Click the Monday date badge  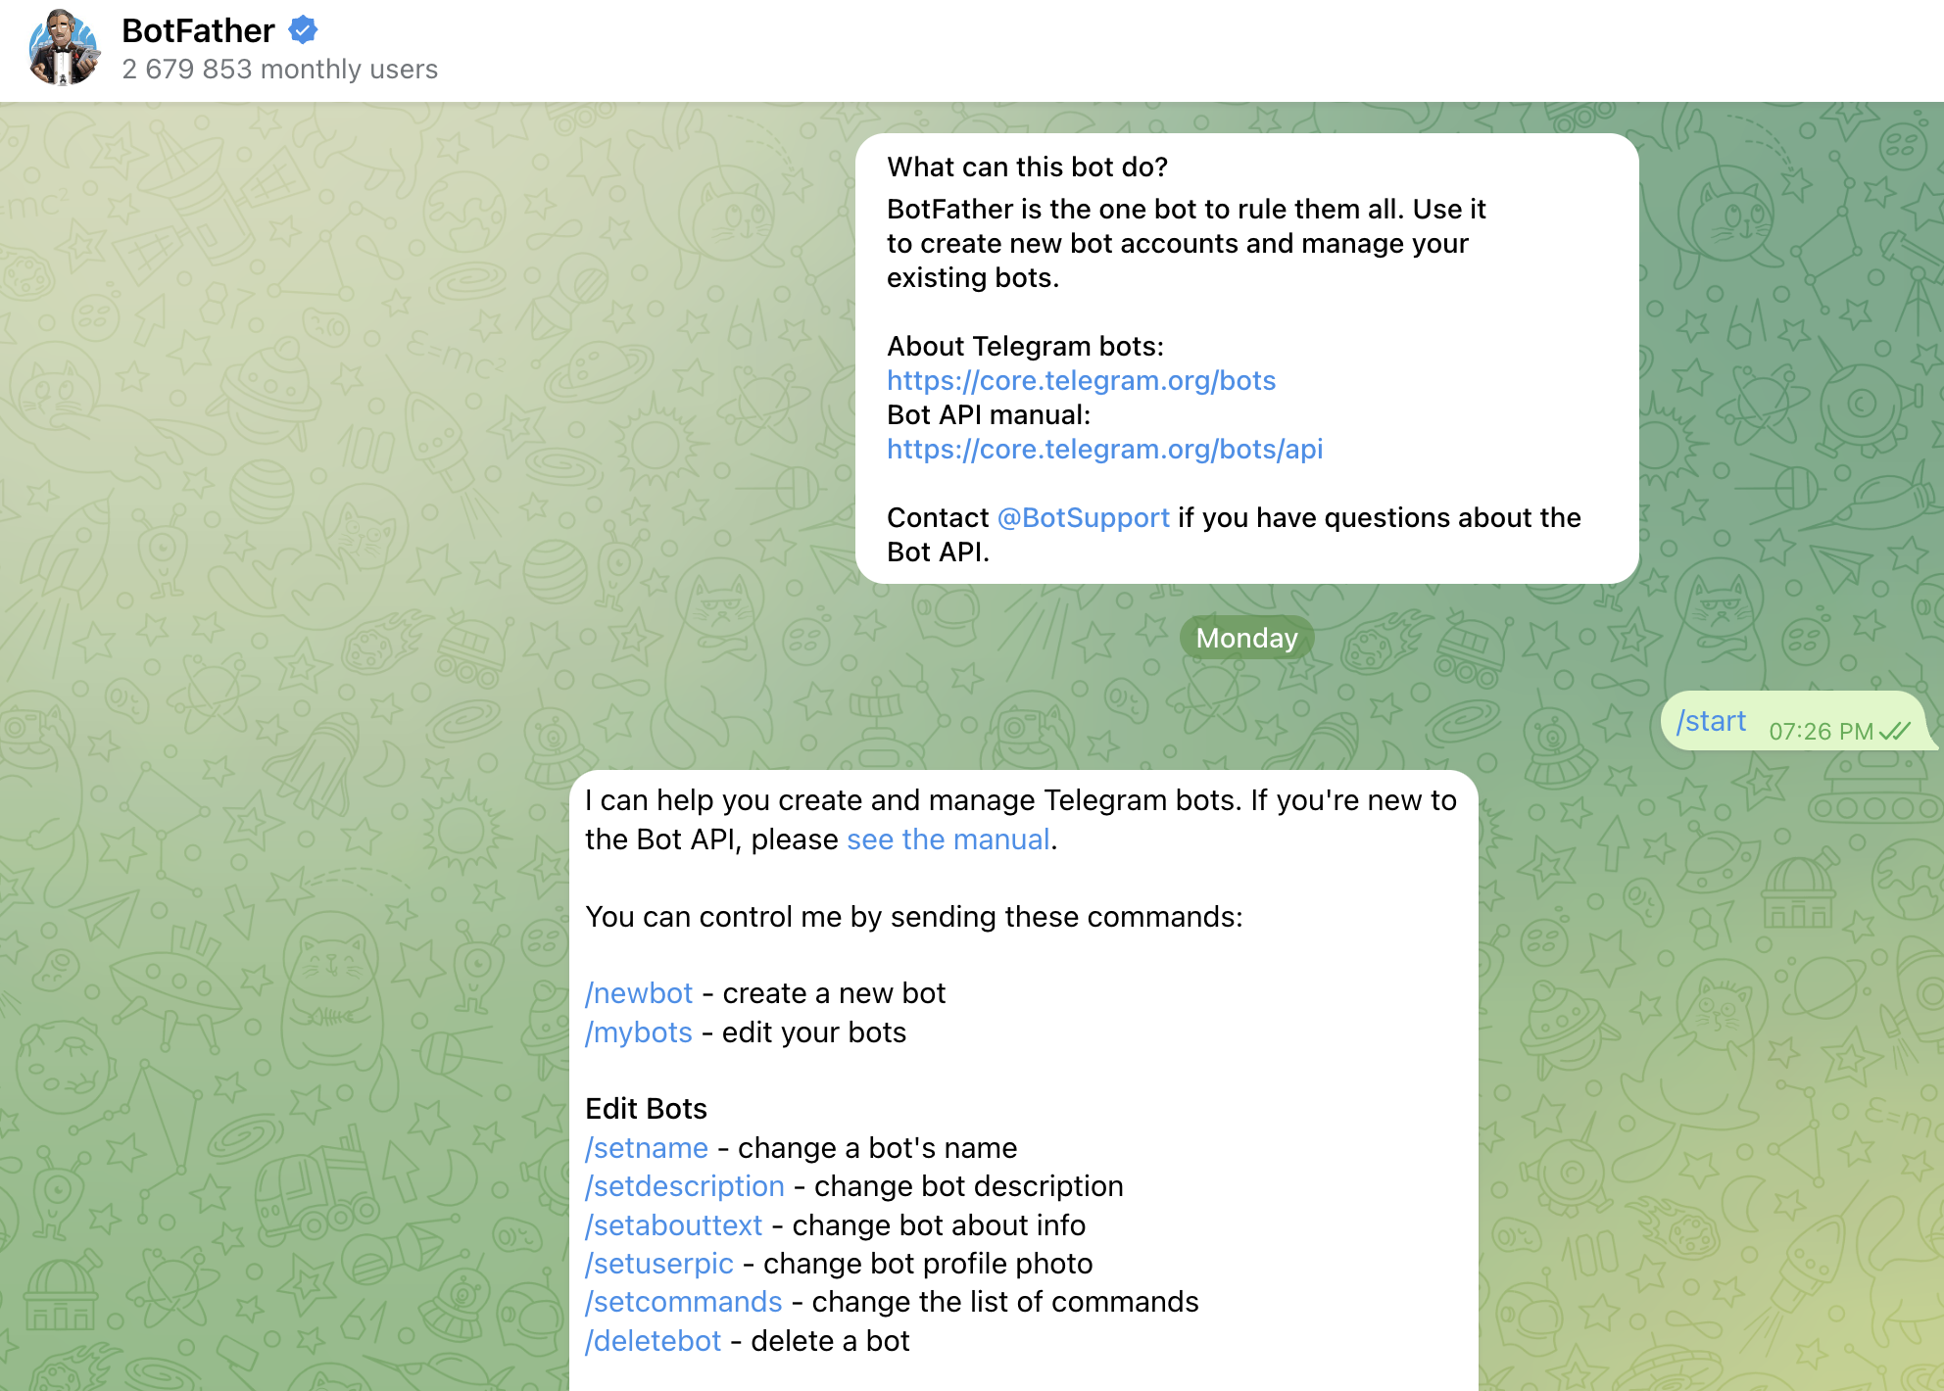[1245, 638]
